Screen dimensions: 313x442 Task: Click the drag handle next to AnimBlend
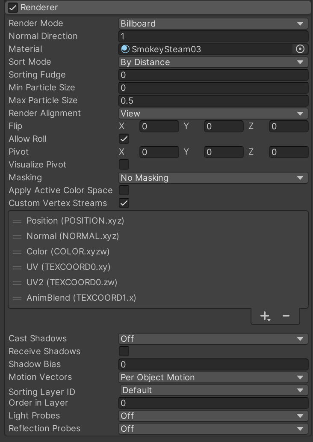17,298
